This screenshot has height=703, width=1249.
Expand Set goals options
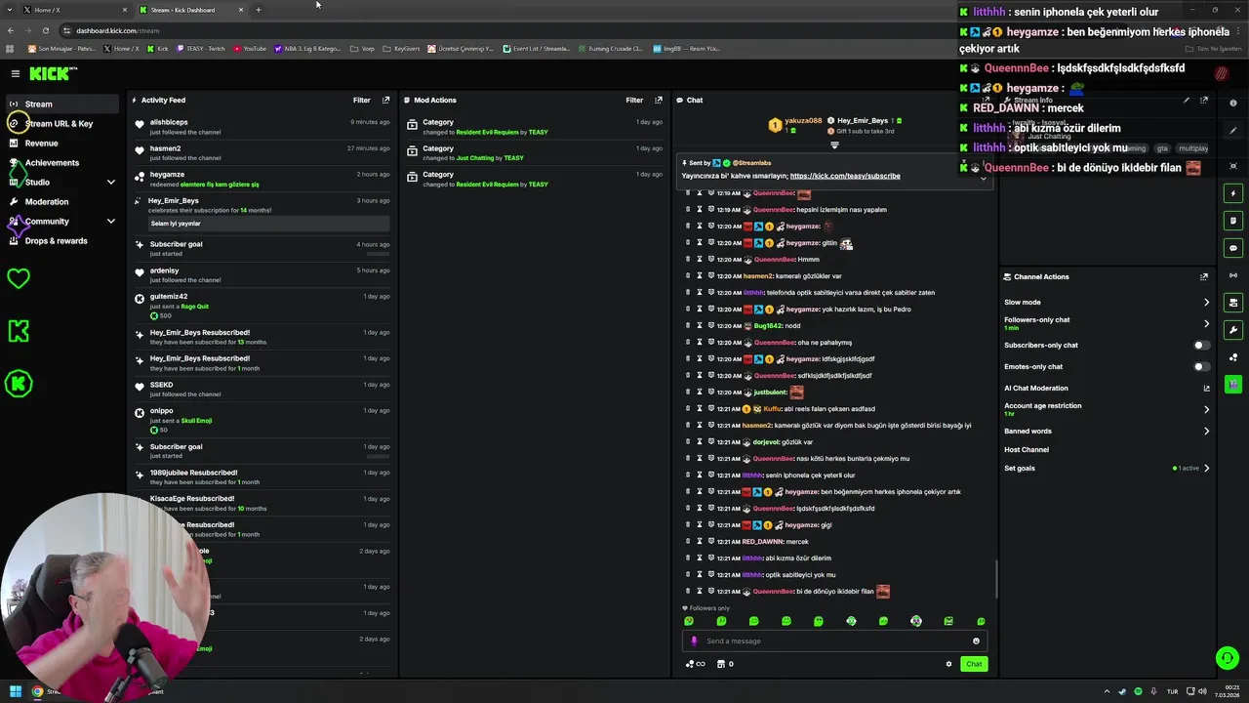pyautogui.click(x=1206, y=468)
